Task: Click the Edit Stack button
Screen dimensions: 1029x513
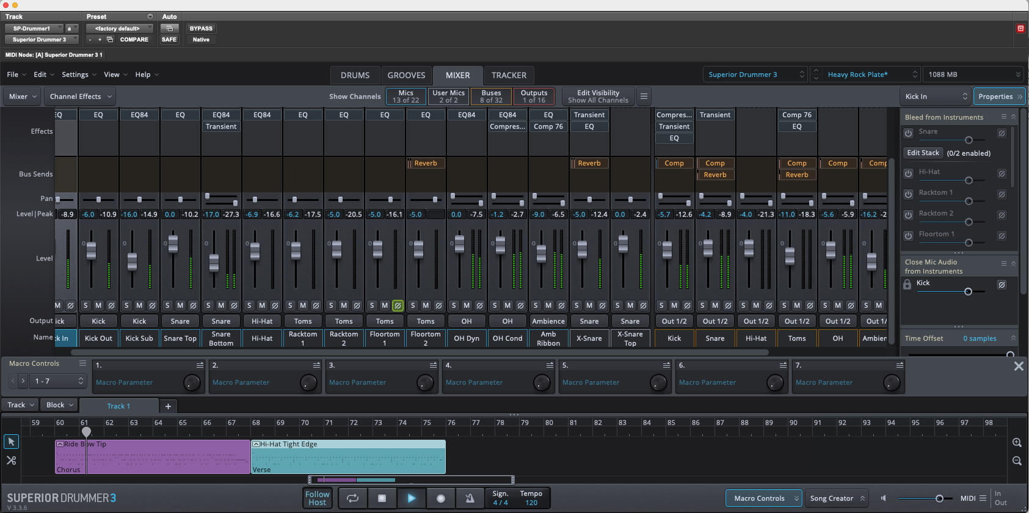Action: tap(923, 153)
